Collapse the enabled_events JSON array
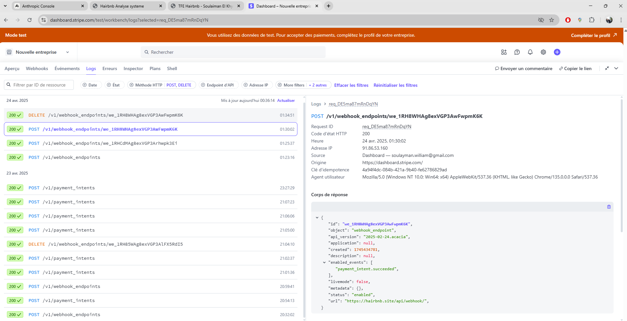The height and width of the screenshot is (321, 627). (324, 262)
